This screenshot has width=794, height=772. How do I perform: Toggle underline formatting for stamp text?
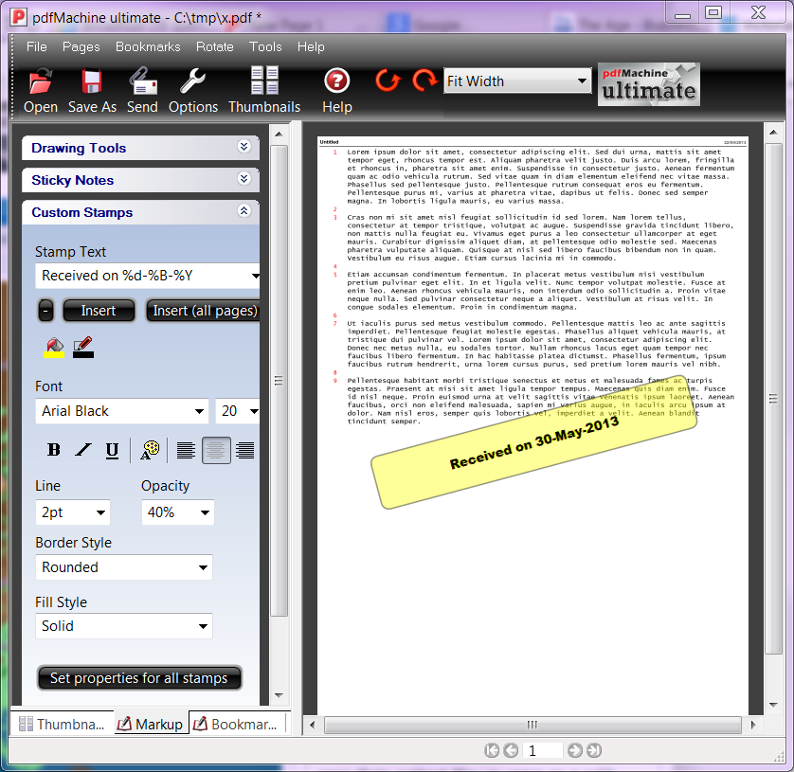pyautogui.click(x=112, y=450)
